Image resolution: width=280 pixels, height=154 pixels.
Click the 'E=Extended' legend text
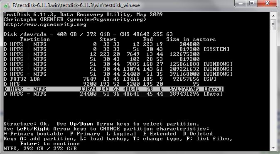[x=160, y=134]
